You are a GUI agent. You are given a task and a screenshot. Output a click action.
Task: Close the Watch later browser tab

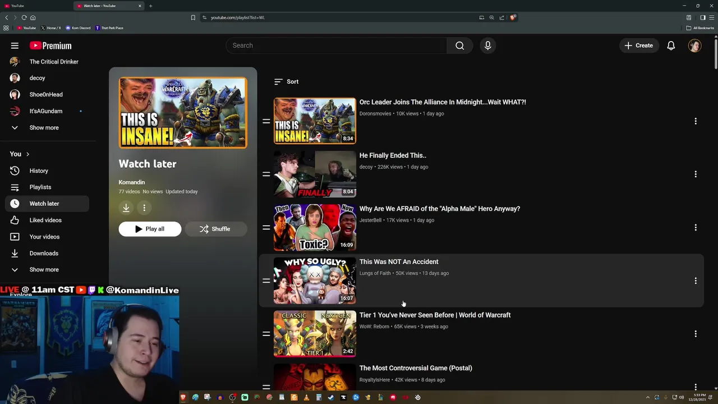pos(140,6)
